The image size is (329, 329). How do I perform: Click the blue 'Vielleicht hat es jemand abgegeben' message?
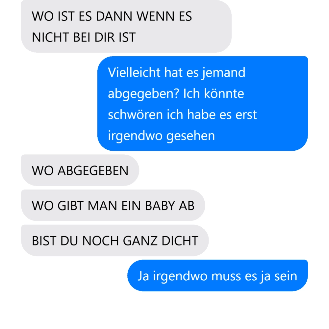click(x=203, y=103)
